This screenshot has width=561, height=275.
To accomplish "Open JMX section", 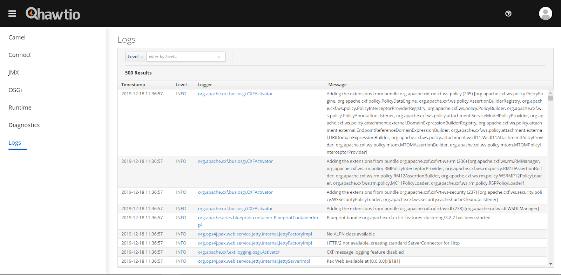I will (14, 73).
